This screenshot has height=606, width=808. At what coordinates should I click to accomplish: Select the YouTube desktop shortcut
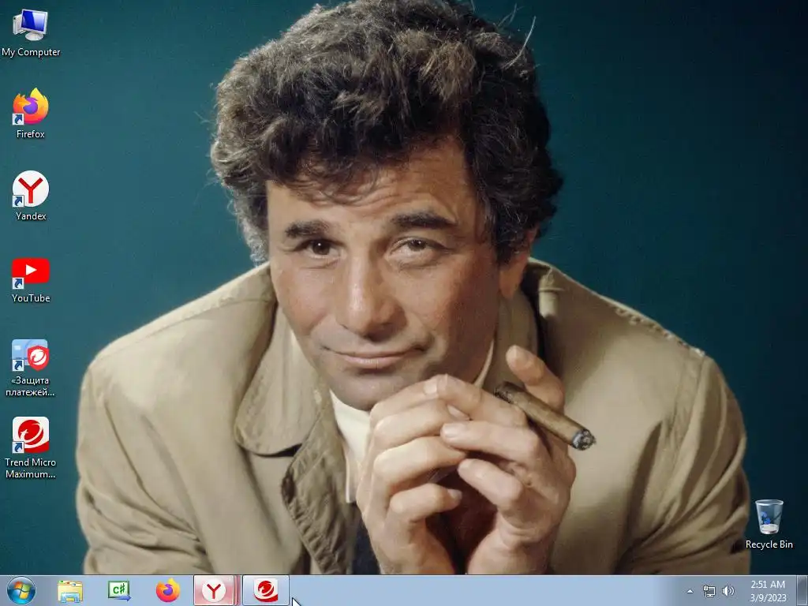pyautogui.click(x=31, y=280)
